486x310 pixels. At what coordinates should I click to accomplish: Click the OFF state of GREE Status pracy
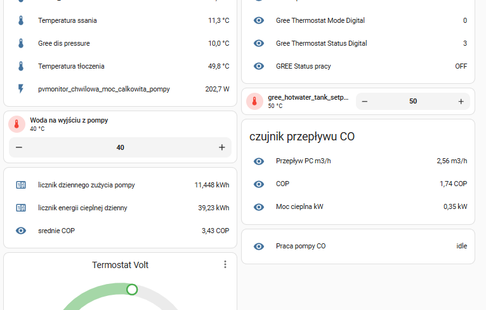click(x=461, y=66)
